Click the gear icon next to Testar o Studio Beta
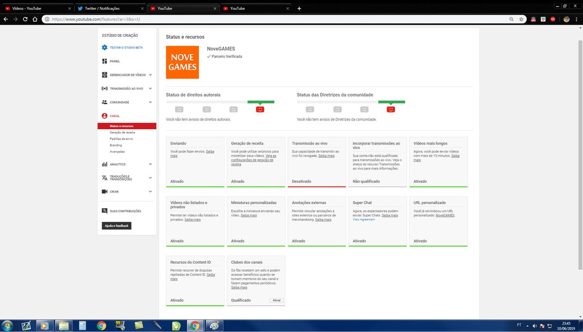This screenshot has height=332, width=583. point(104,48)
